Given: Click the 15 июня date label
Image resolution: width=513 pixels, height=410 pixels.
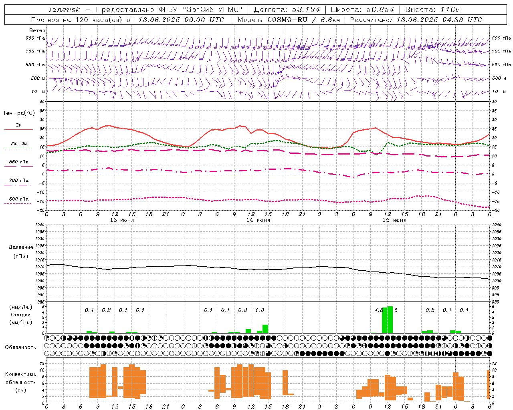Looking at the screenshot, I should tap(394, 220).
